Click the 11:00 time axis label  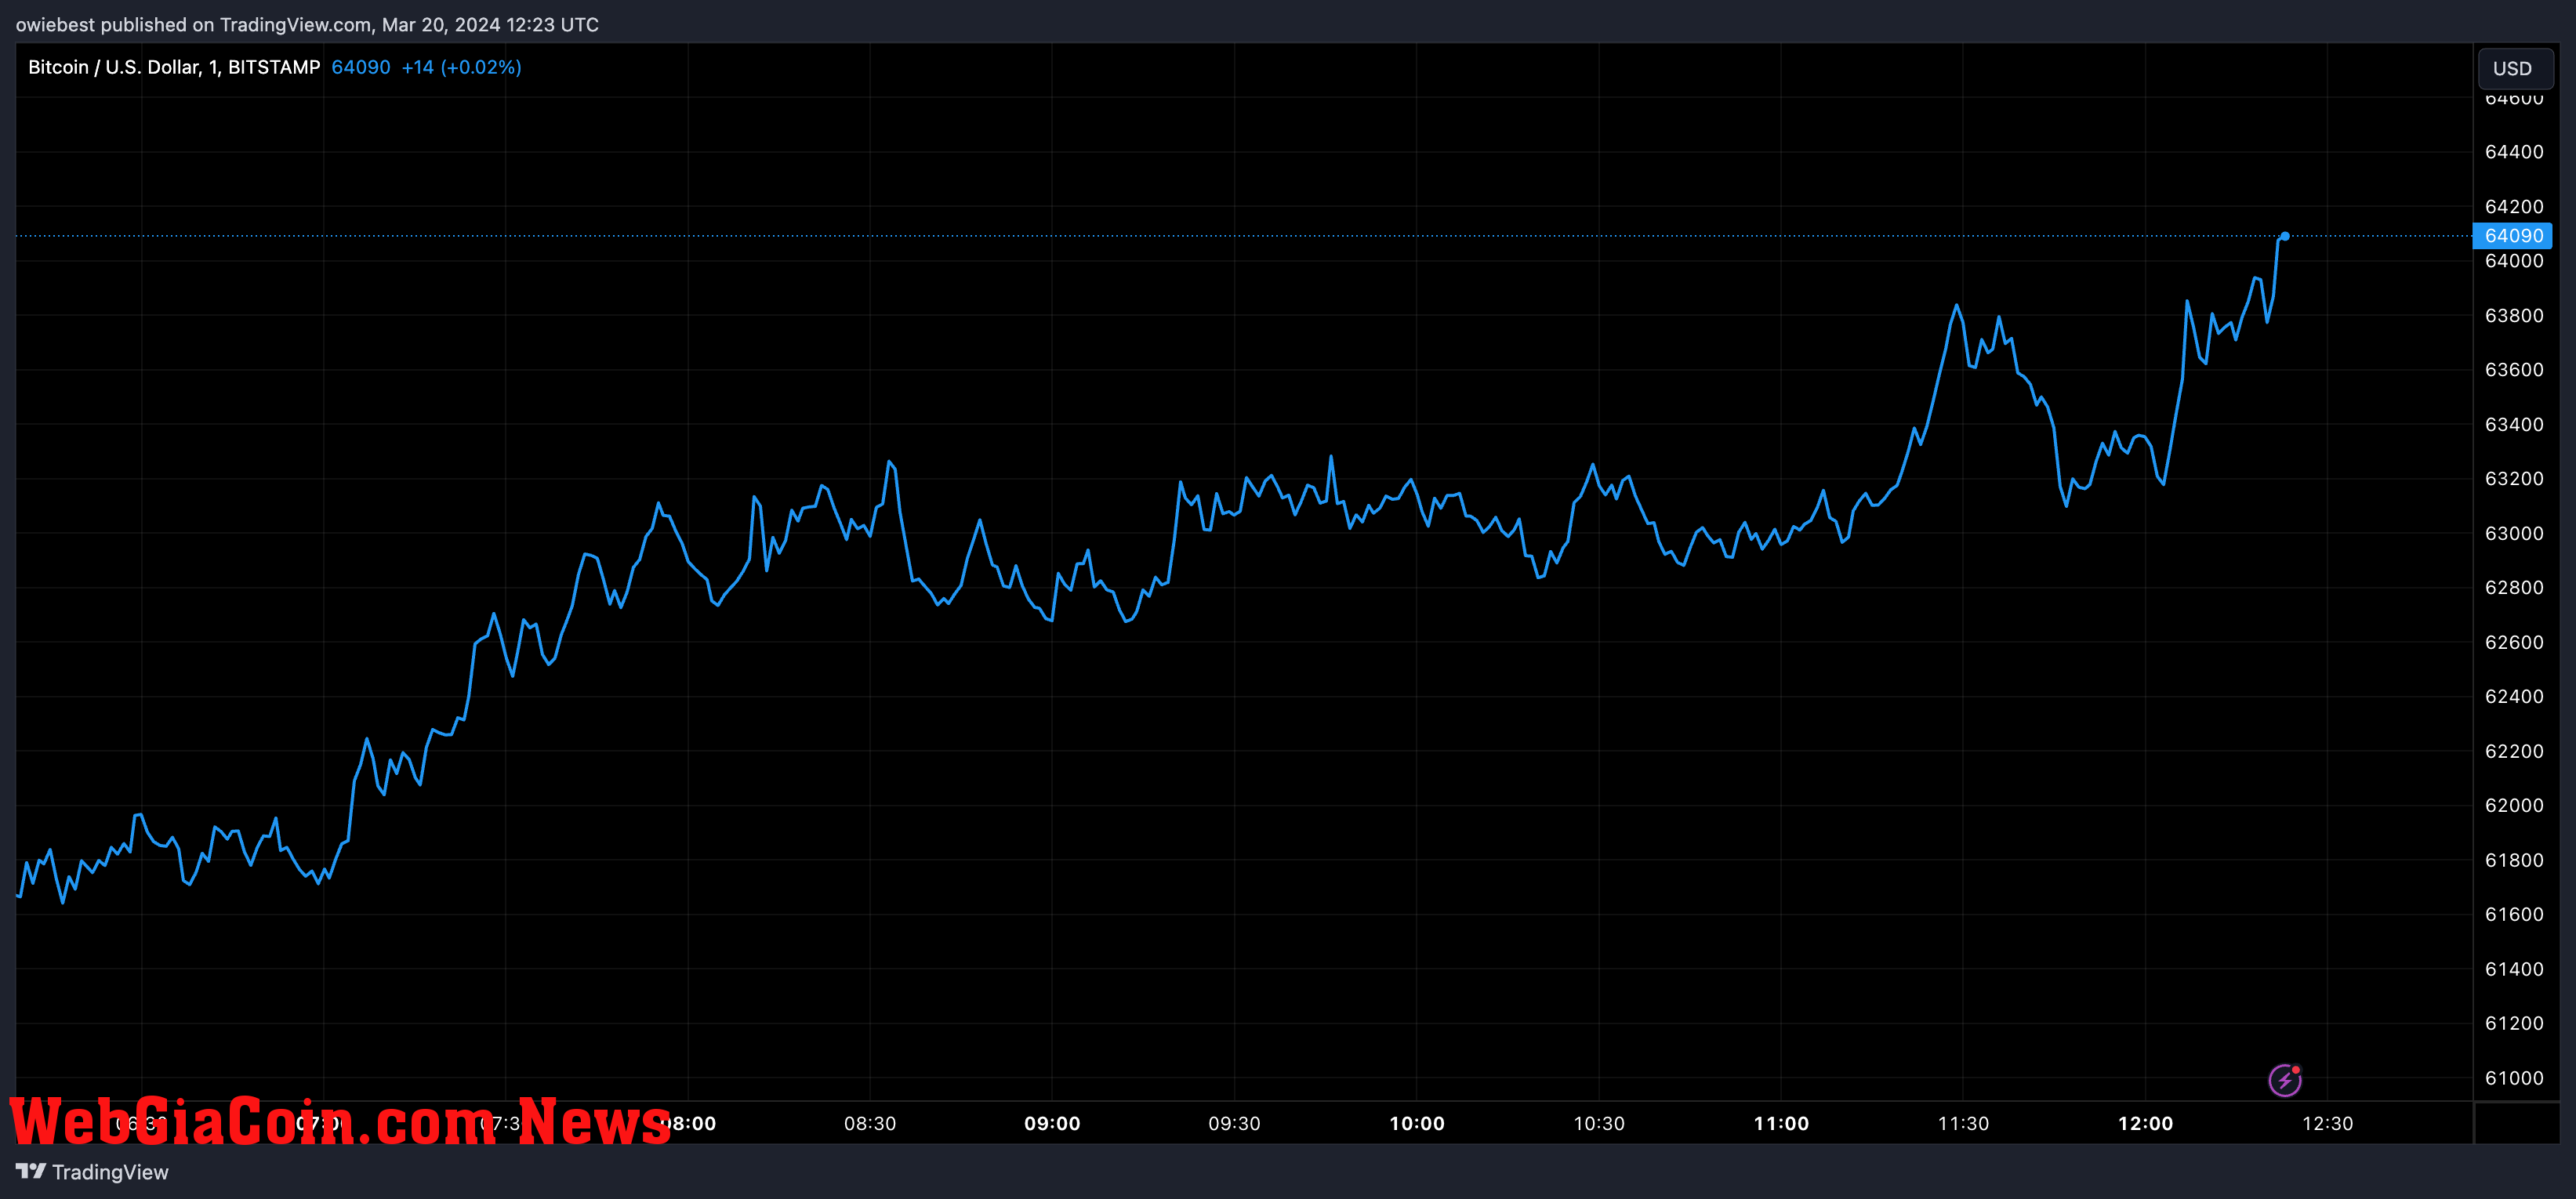click(x=1781, y=1123)
